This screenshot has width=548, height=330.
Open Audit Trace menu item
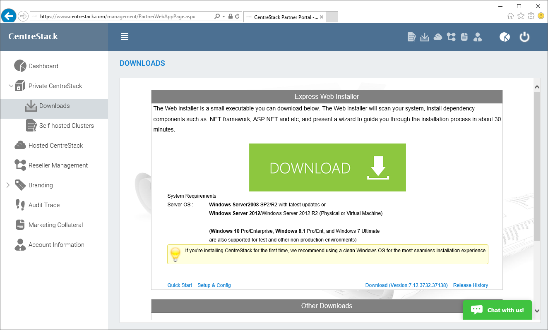tap(44, 205)
